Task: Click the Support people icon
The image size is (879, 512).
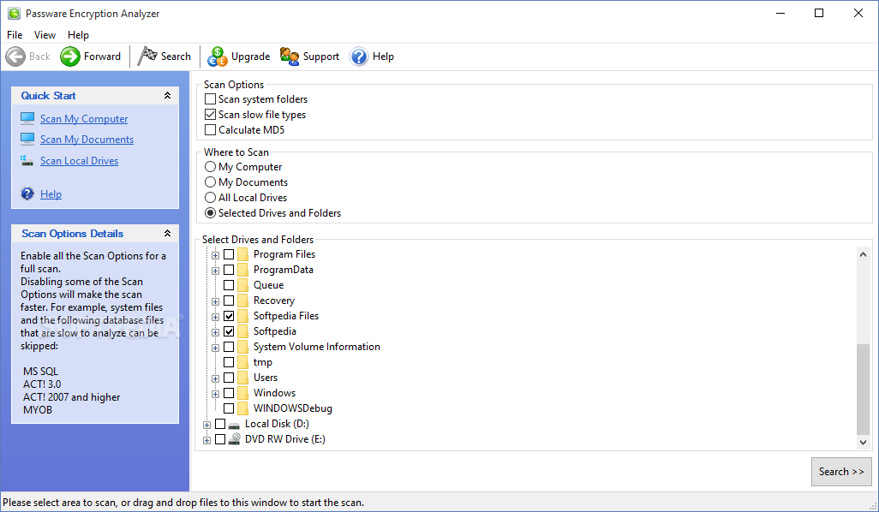Action: pyautogui.click(x=290, y=57)
